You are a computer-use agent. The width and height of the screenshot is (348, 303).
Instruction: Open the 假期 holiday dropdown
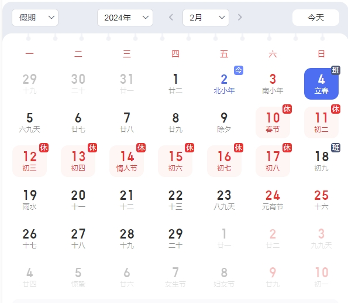point(35,18)
